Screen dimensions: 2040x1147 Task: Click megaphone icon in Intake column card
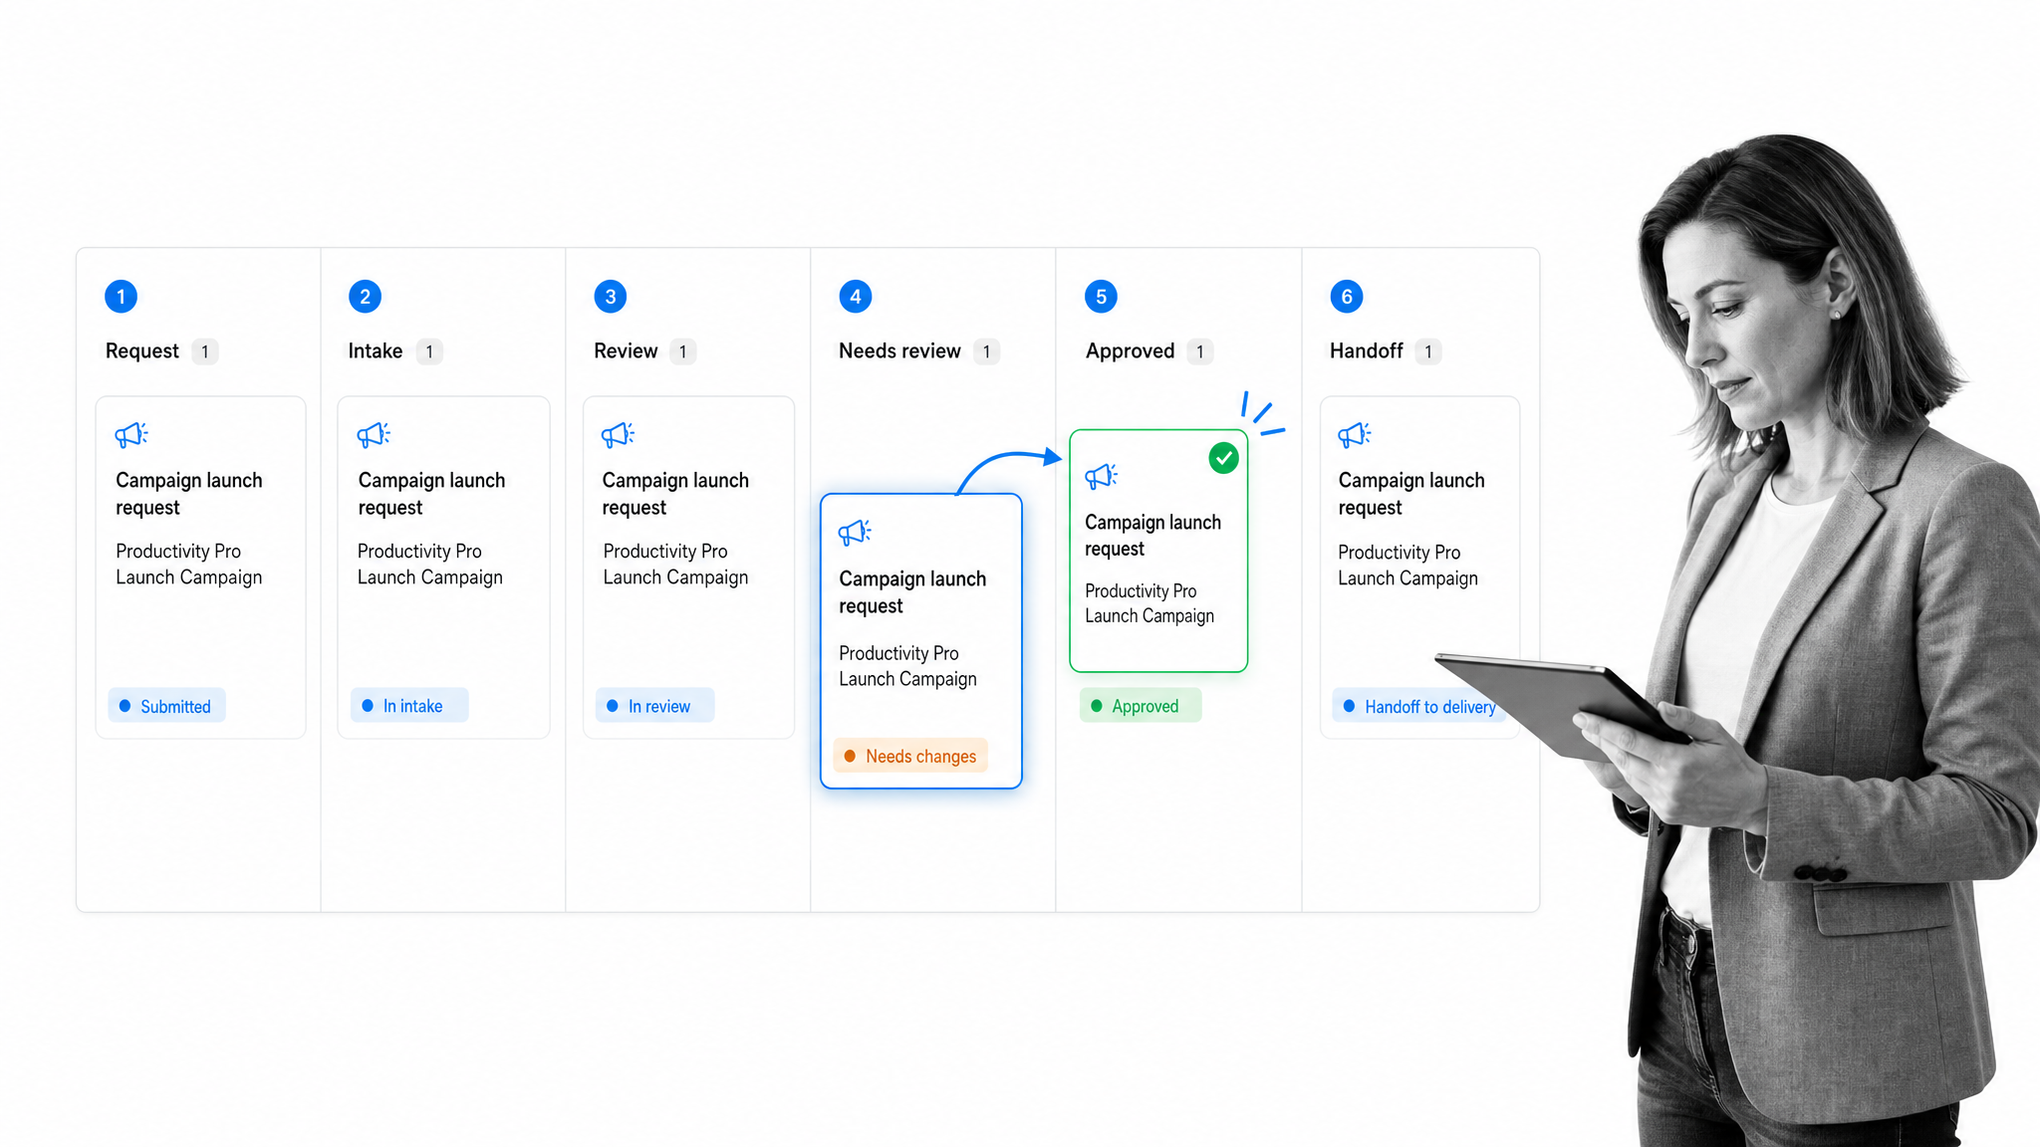click(x=374, y=434)
